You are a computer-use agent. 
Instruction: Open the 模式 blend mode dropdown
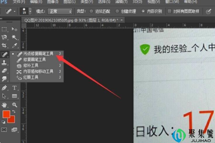59,12
